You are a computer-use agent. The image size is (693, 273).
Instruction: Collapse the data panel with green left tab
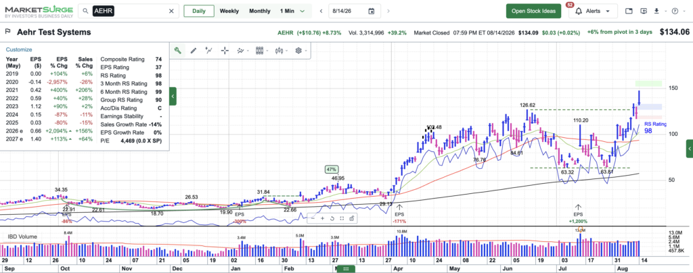coord(173,96)
